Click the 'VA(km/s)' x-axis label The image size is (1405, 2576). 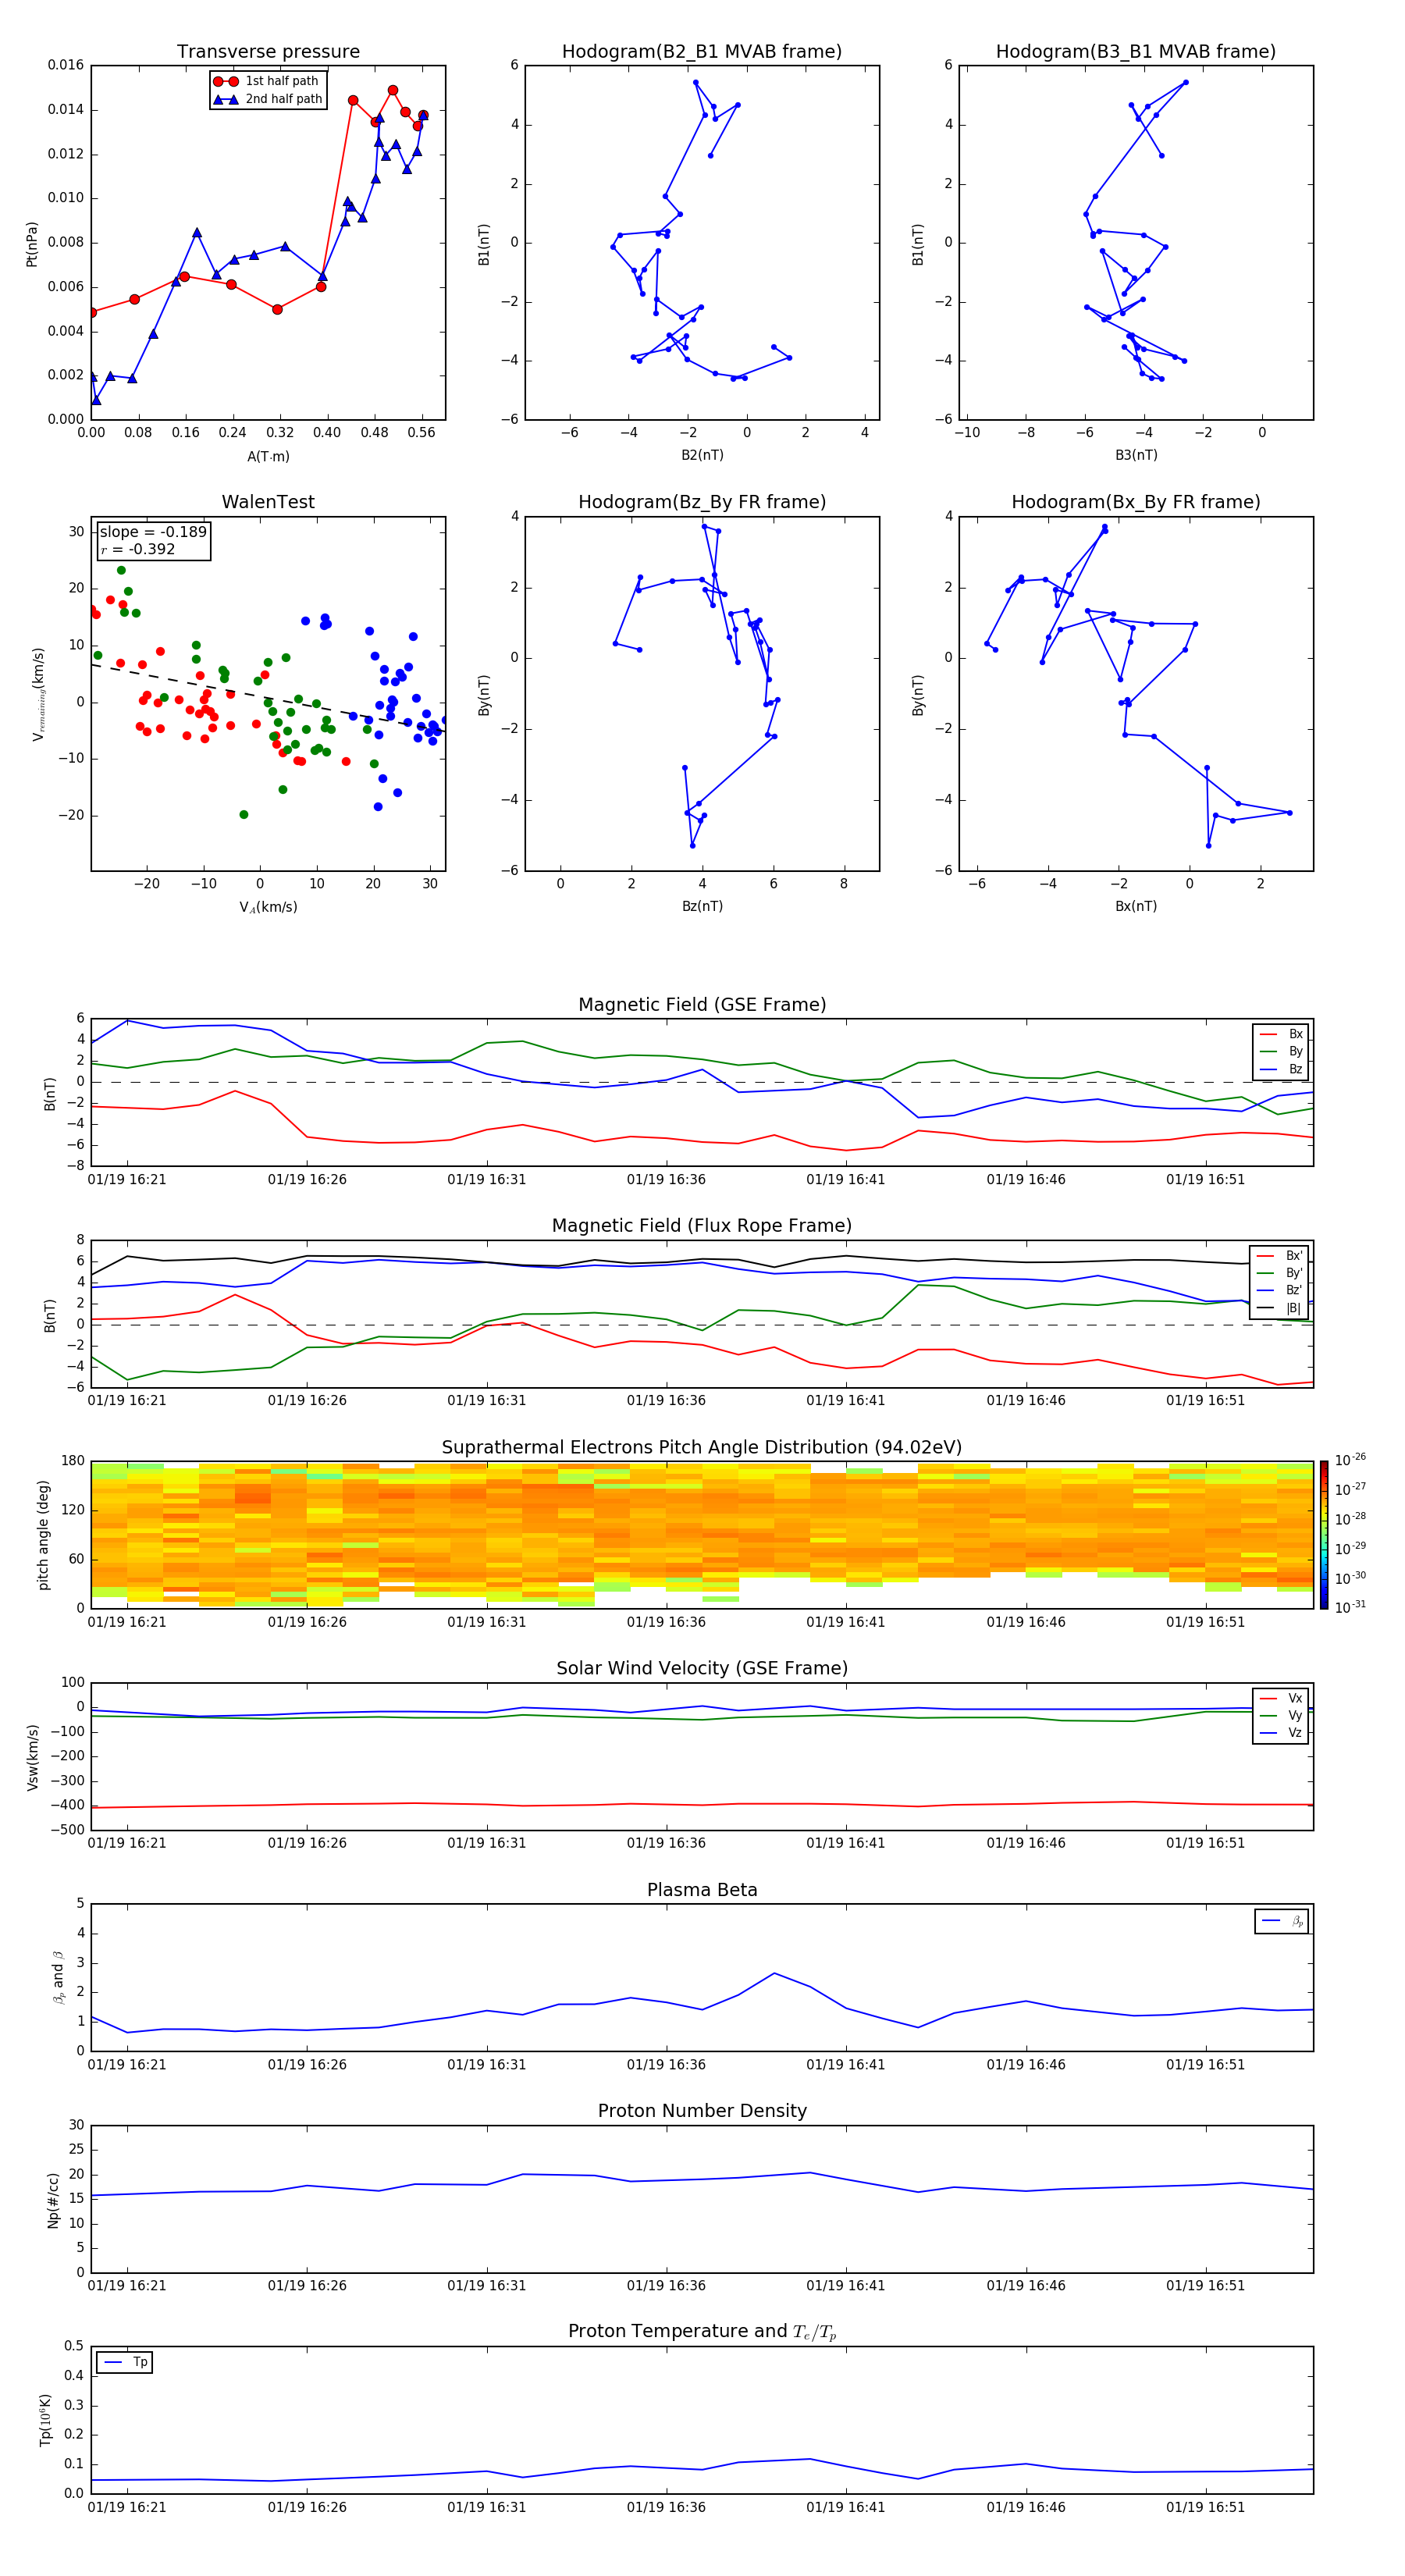[x=268, y=907]
